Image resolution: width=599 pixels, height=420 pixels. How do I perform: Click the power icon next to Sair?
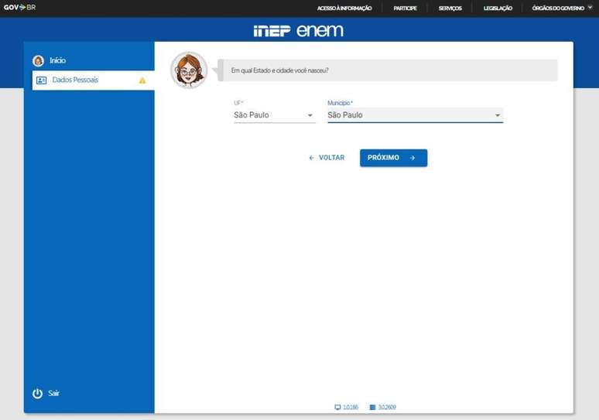point(37,393)
